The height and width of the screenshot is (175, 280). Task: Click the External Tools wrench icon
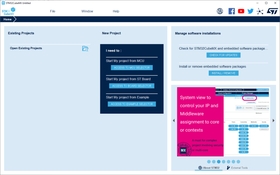[x=228, y=168]
